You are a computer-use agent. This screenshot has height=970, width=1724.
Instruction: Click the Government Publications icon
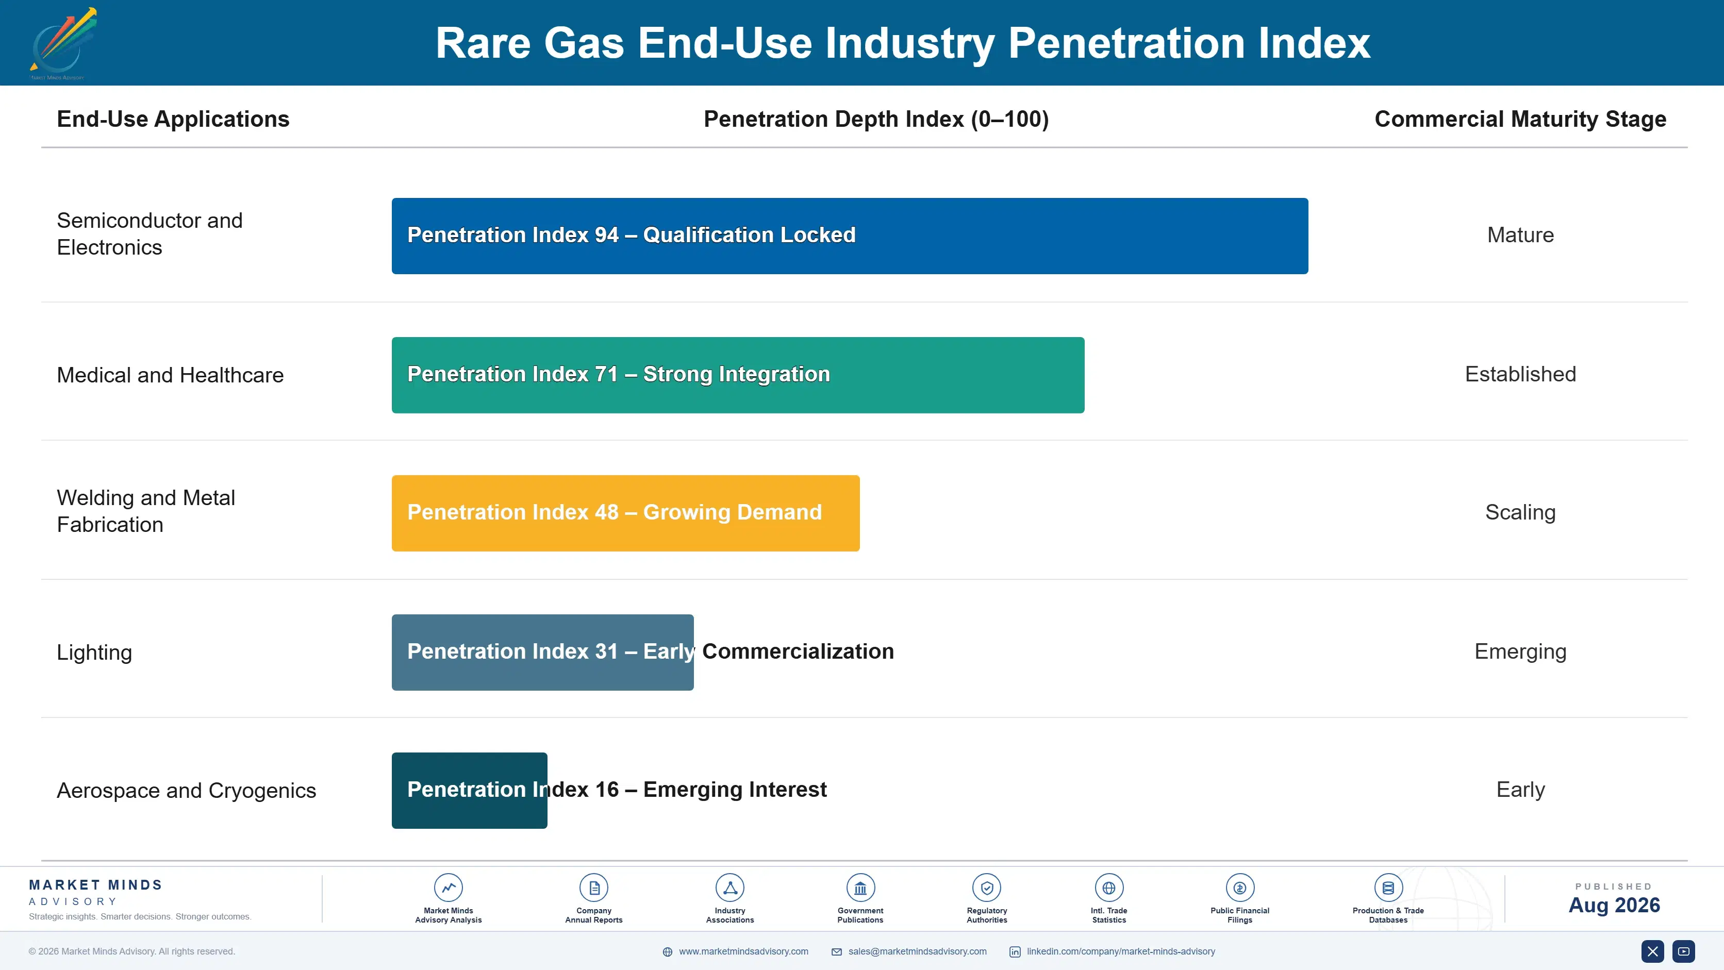[x=860, y=888]
